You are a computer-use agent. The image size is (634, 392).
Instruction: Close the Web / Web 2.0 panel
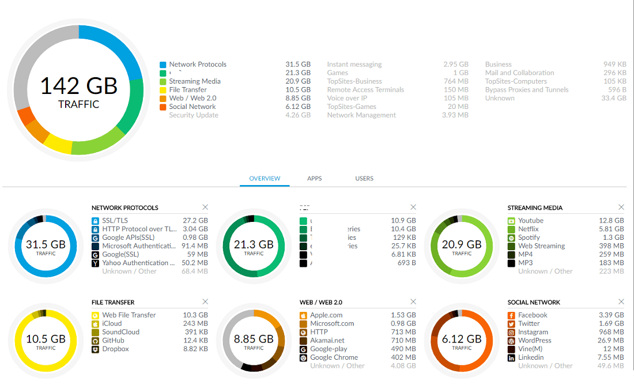coord(413,302)
